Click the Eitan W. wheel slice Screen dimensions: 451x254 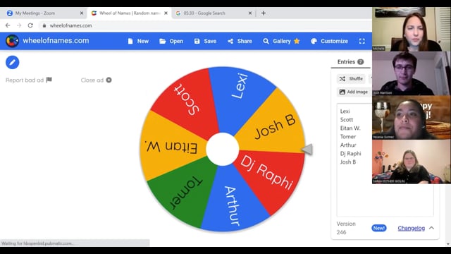click(172, 147)
